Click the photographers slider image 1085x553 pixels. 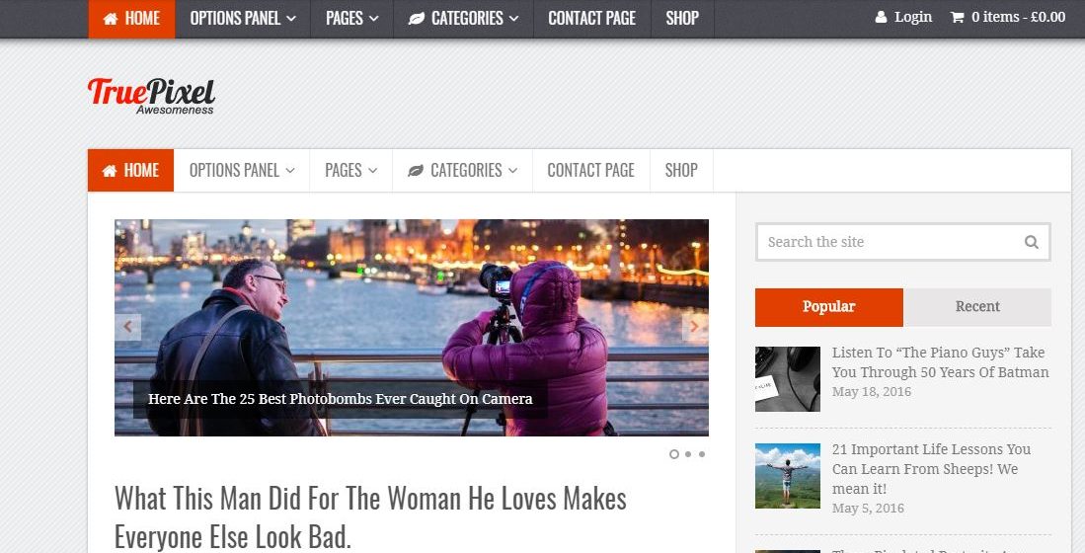coord(412,328)
